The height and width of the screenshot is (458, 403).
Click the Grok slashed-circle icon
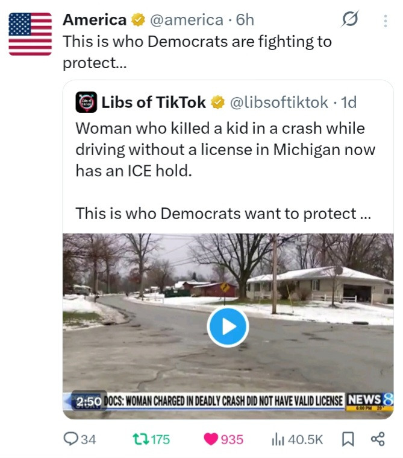(x=349, y=21)
